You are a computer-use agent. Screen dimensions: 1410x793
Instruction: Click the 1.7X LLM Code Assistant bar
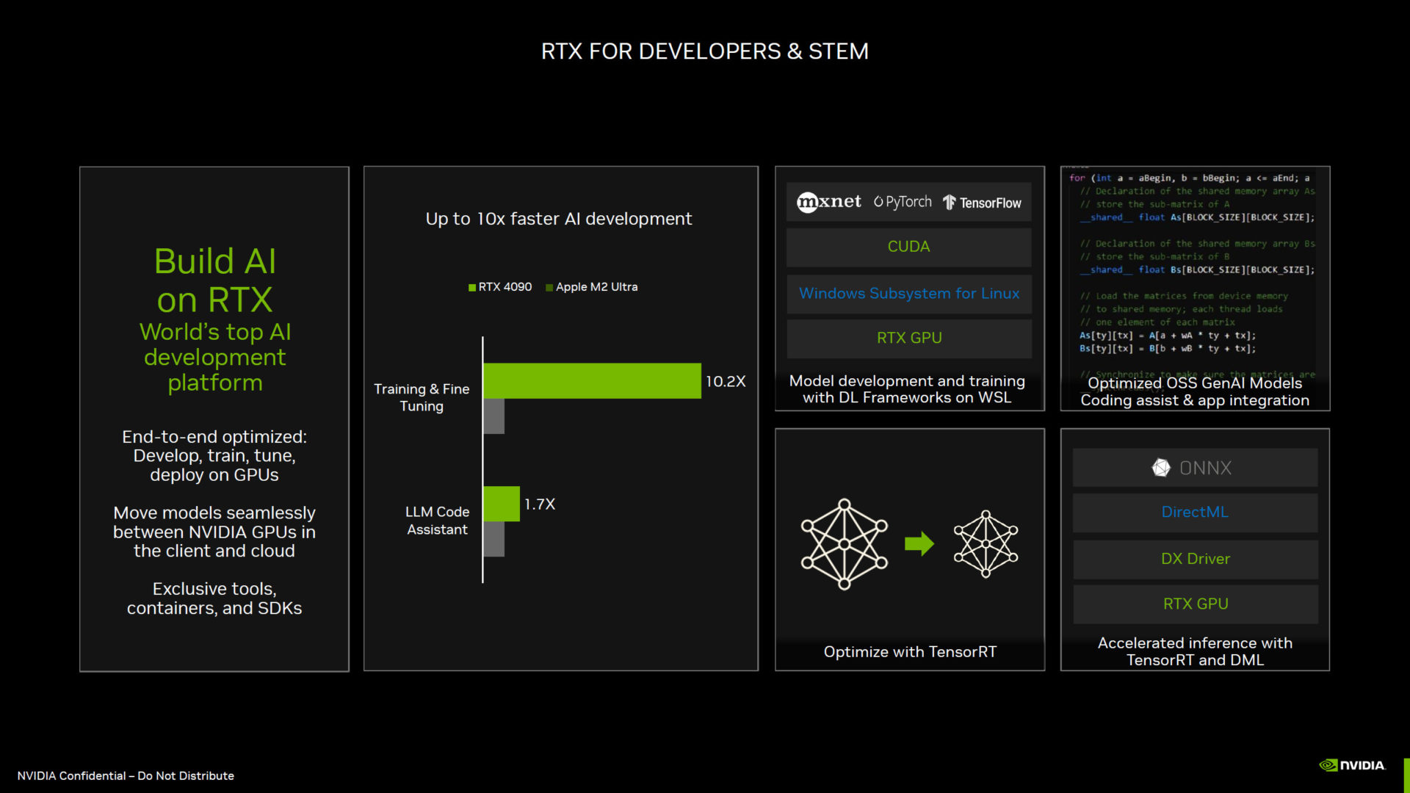pyautogui.click(x=501, y=504)
